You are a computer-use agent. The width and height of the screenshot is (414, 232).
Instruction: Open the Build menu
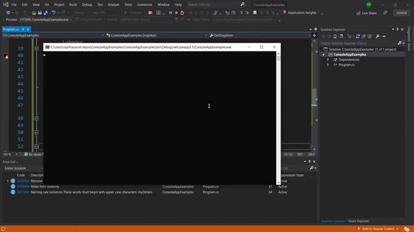tap(73, 5)
